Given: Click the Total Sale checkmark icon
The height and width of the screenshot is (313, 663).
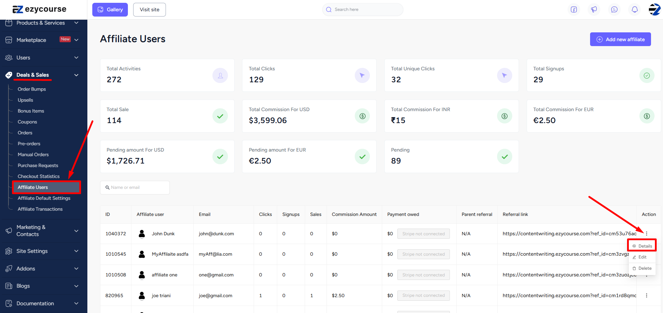Looking at the screenshot, I should 220,116.
